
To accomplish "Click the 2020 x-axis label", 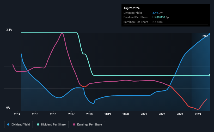I will click(126, 114).
